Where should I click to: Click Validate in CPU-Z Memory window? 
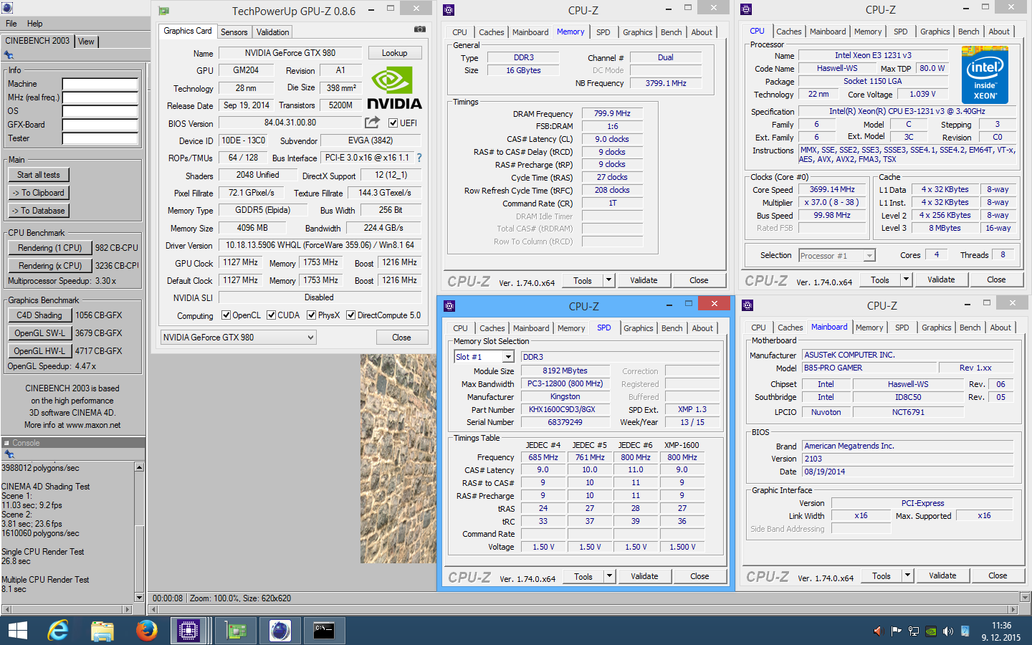(x=644, y=280)
